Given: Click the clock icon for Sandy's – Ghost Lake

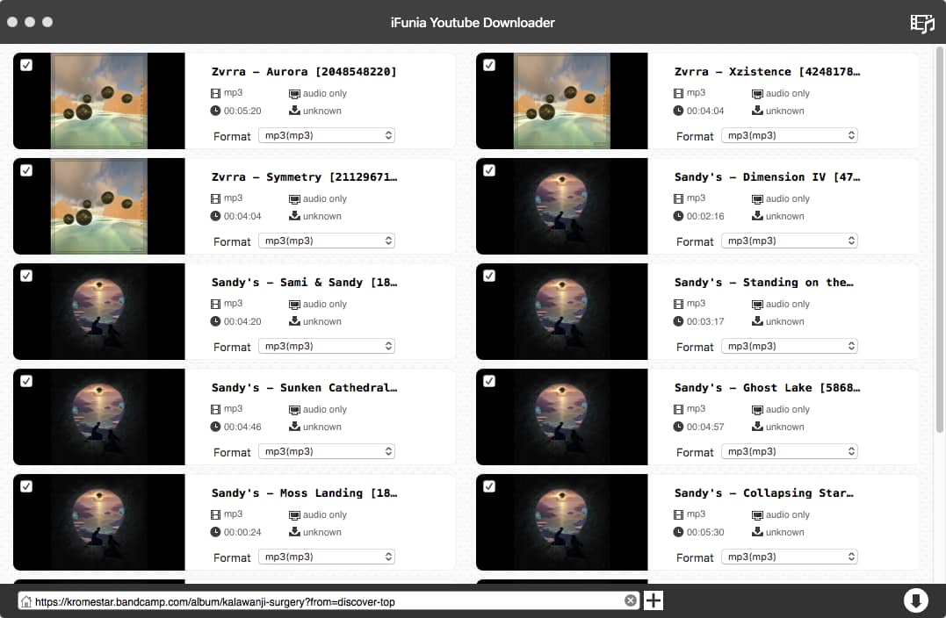Looking at the screenshot, I should pyautogui.click(x=679, y=427).
